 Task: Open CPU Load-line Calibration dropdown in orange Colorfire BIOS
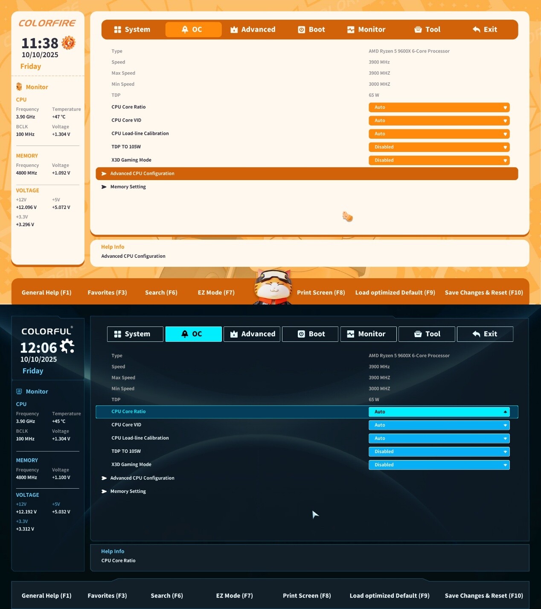pos(439,134)
